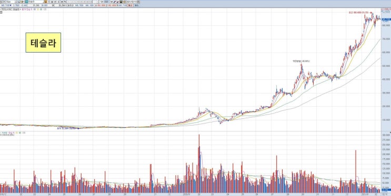The height and width of the screenshot is (196, 391).
Task: Click the blue current price tag on the price axis
Action: pyautogui.click(x=386, y=19)
